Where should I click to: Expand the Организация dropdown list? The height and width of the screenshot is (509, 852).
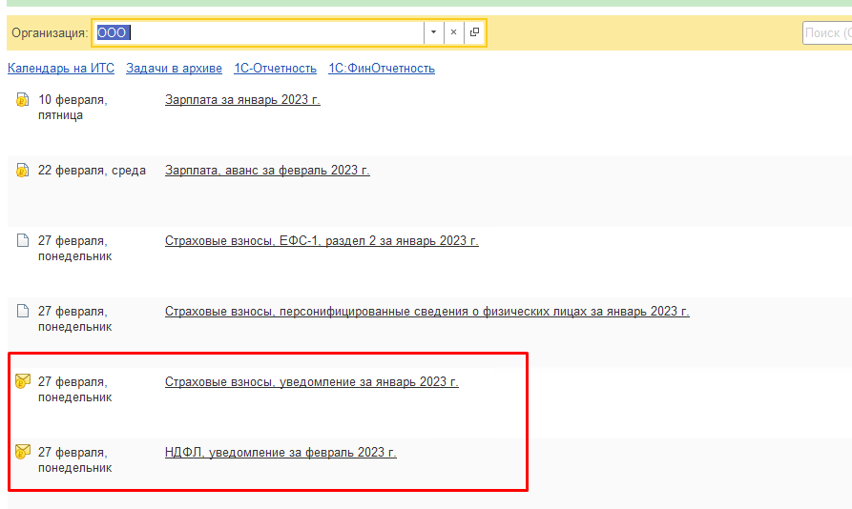[433, 32]
